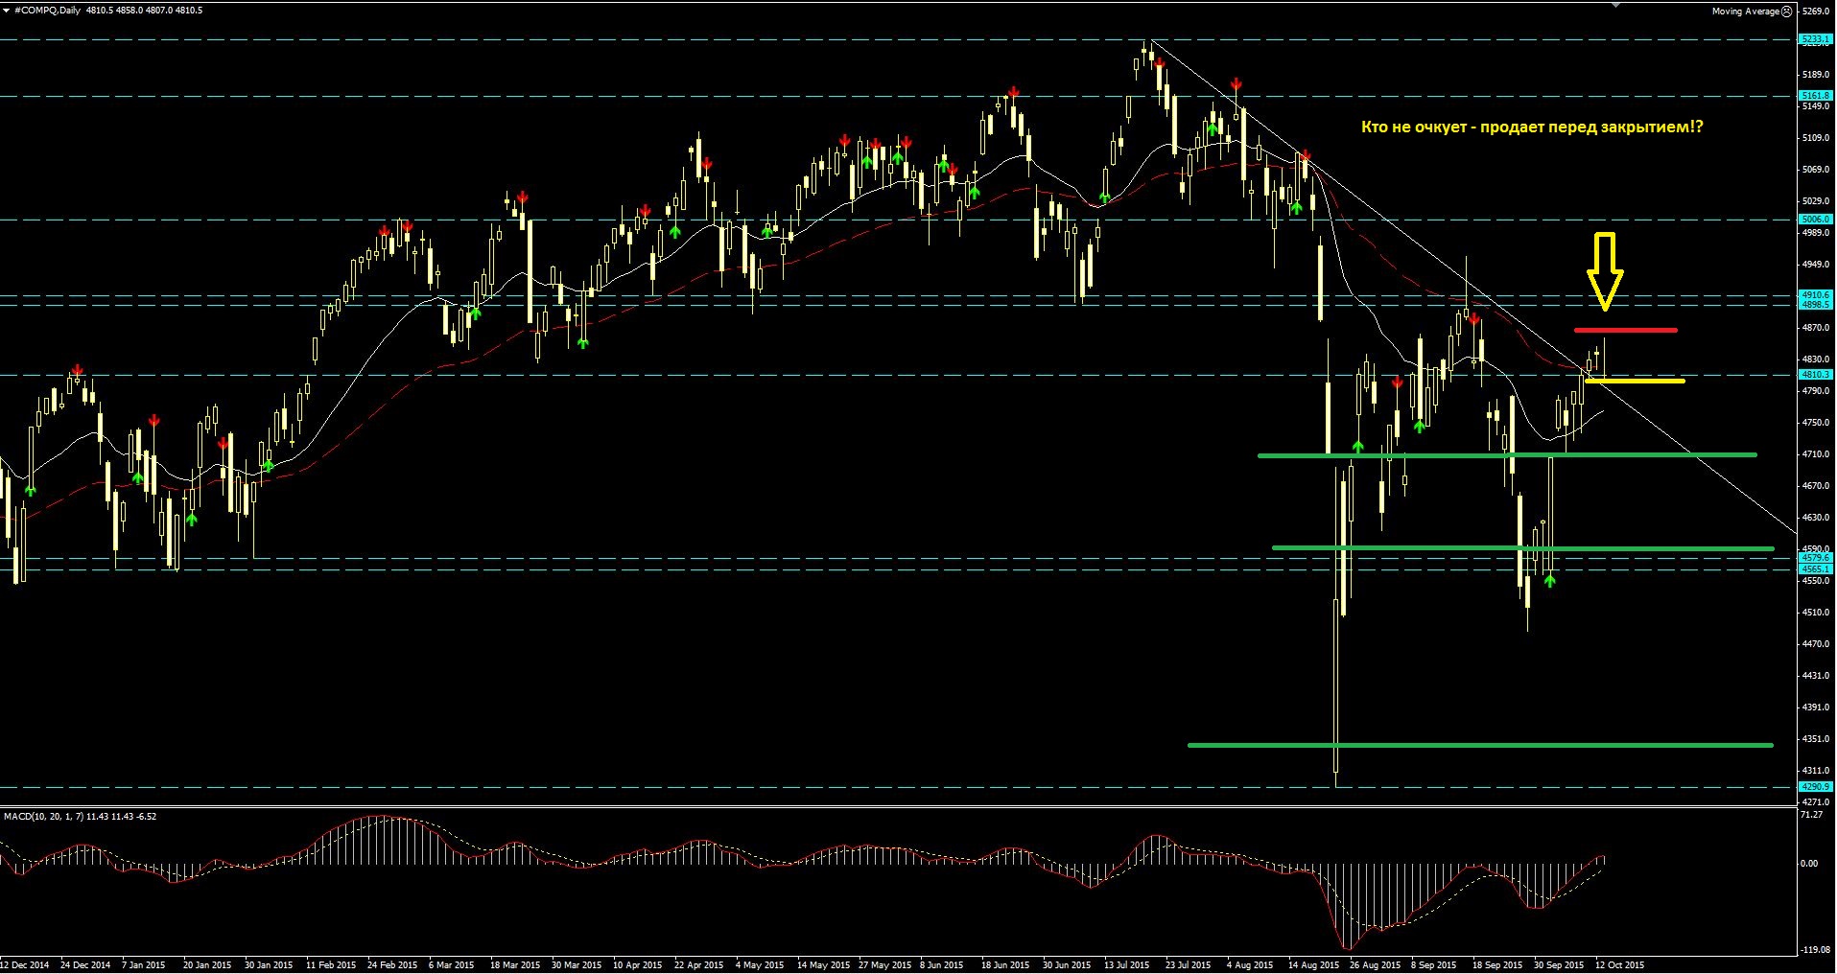The width and height of the screenshot is (1837, 974).
Task: Click the 4579.6 highlighted price label
Action: [x=1816, y=557]
